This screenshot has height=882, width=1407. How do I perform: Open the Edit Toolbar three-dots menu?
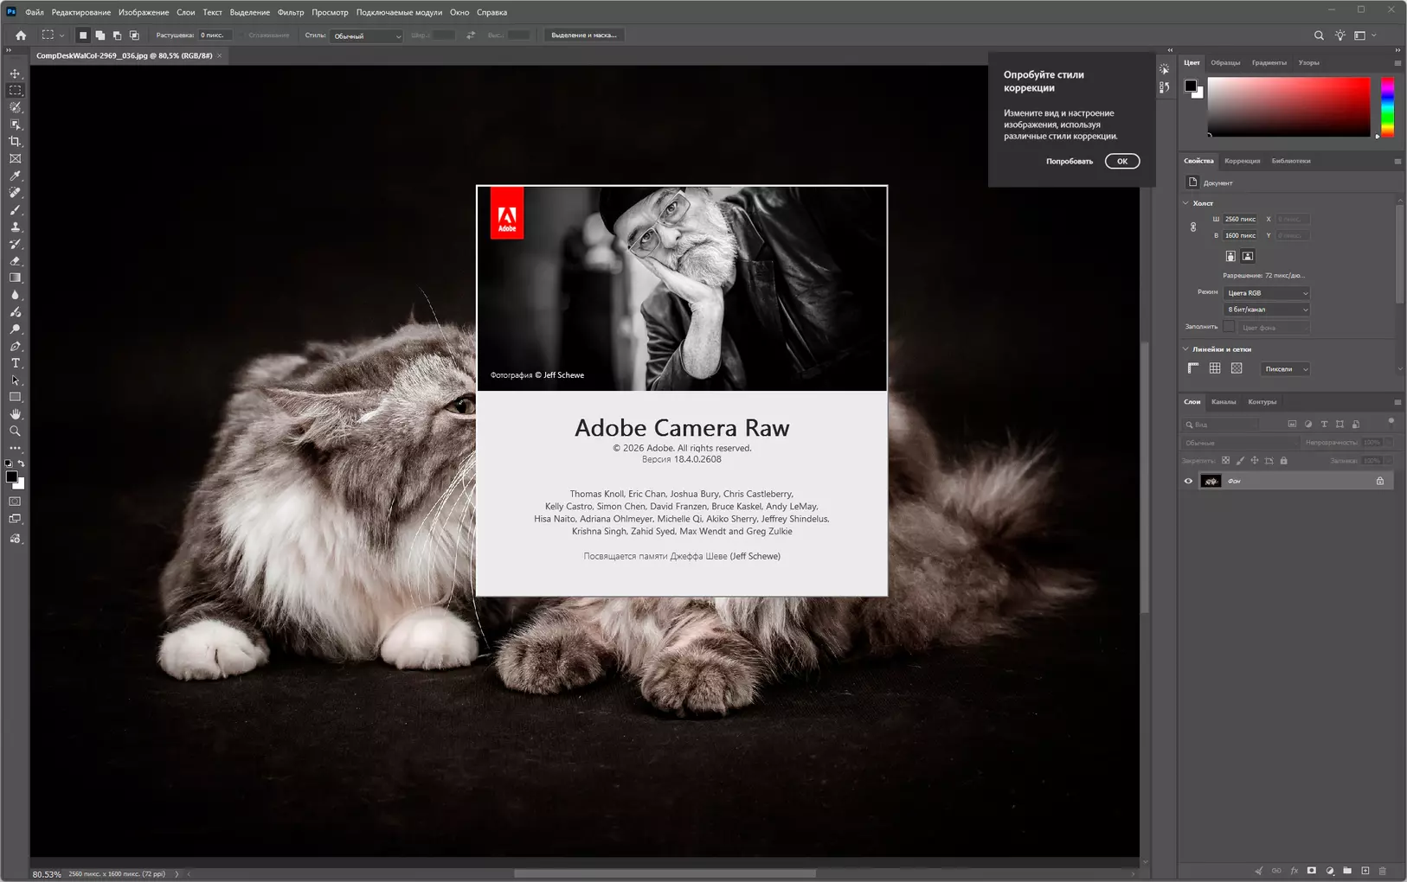click(16, 449)
